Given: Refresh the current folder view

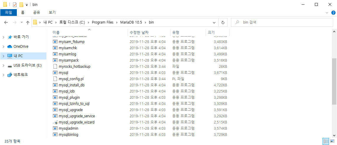Looking at the screenshot, I should (x=223, y=22).
